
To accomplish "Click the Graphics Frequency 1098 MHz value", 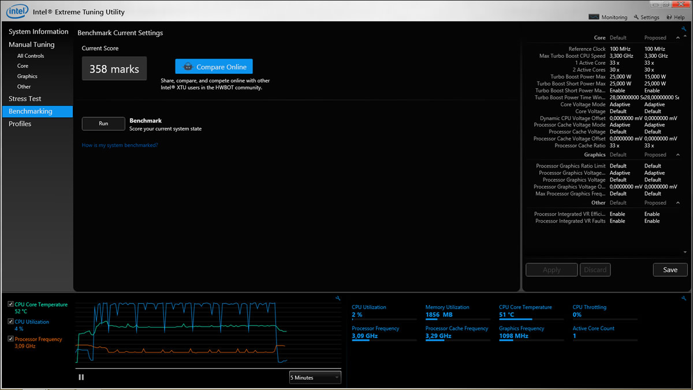I will (x=513, y=336).
